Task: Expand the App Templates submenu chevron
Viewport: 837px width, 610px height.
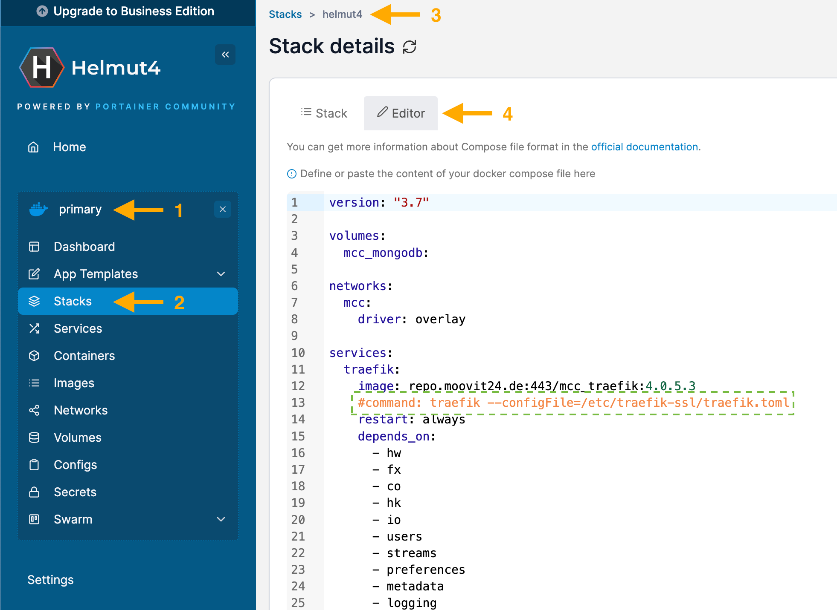Action: click(221, 274)
